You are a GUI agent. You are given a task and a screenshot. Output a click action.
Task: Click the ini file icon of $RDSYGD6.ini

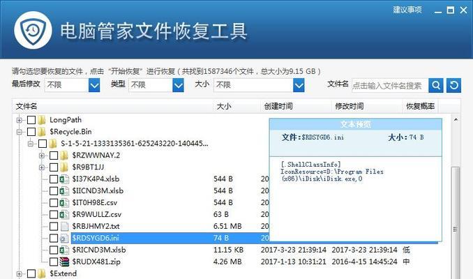[64, 239]
